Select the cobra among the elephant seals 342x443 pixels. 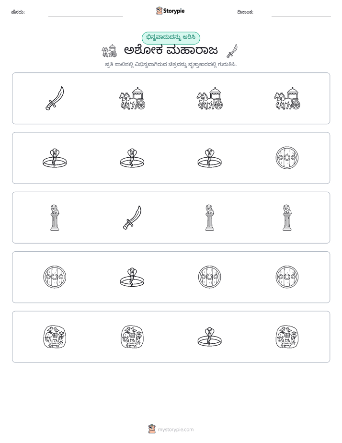(210, 337)
